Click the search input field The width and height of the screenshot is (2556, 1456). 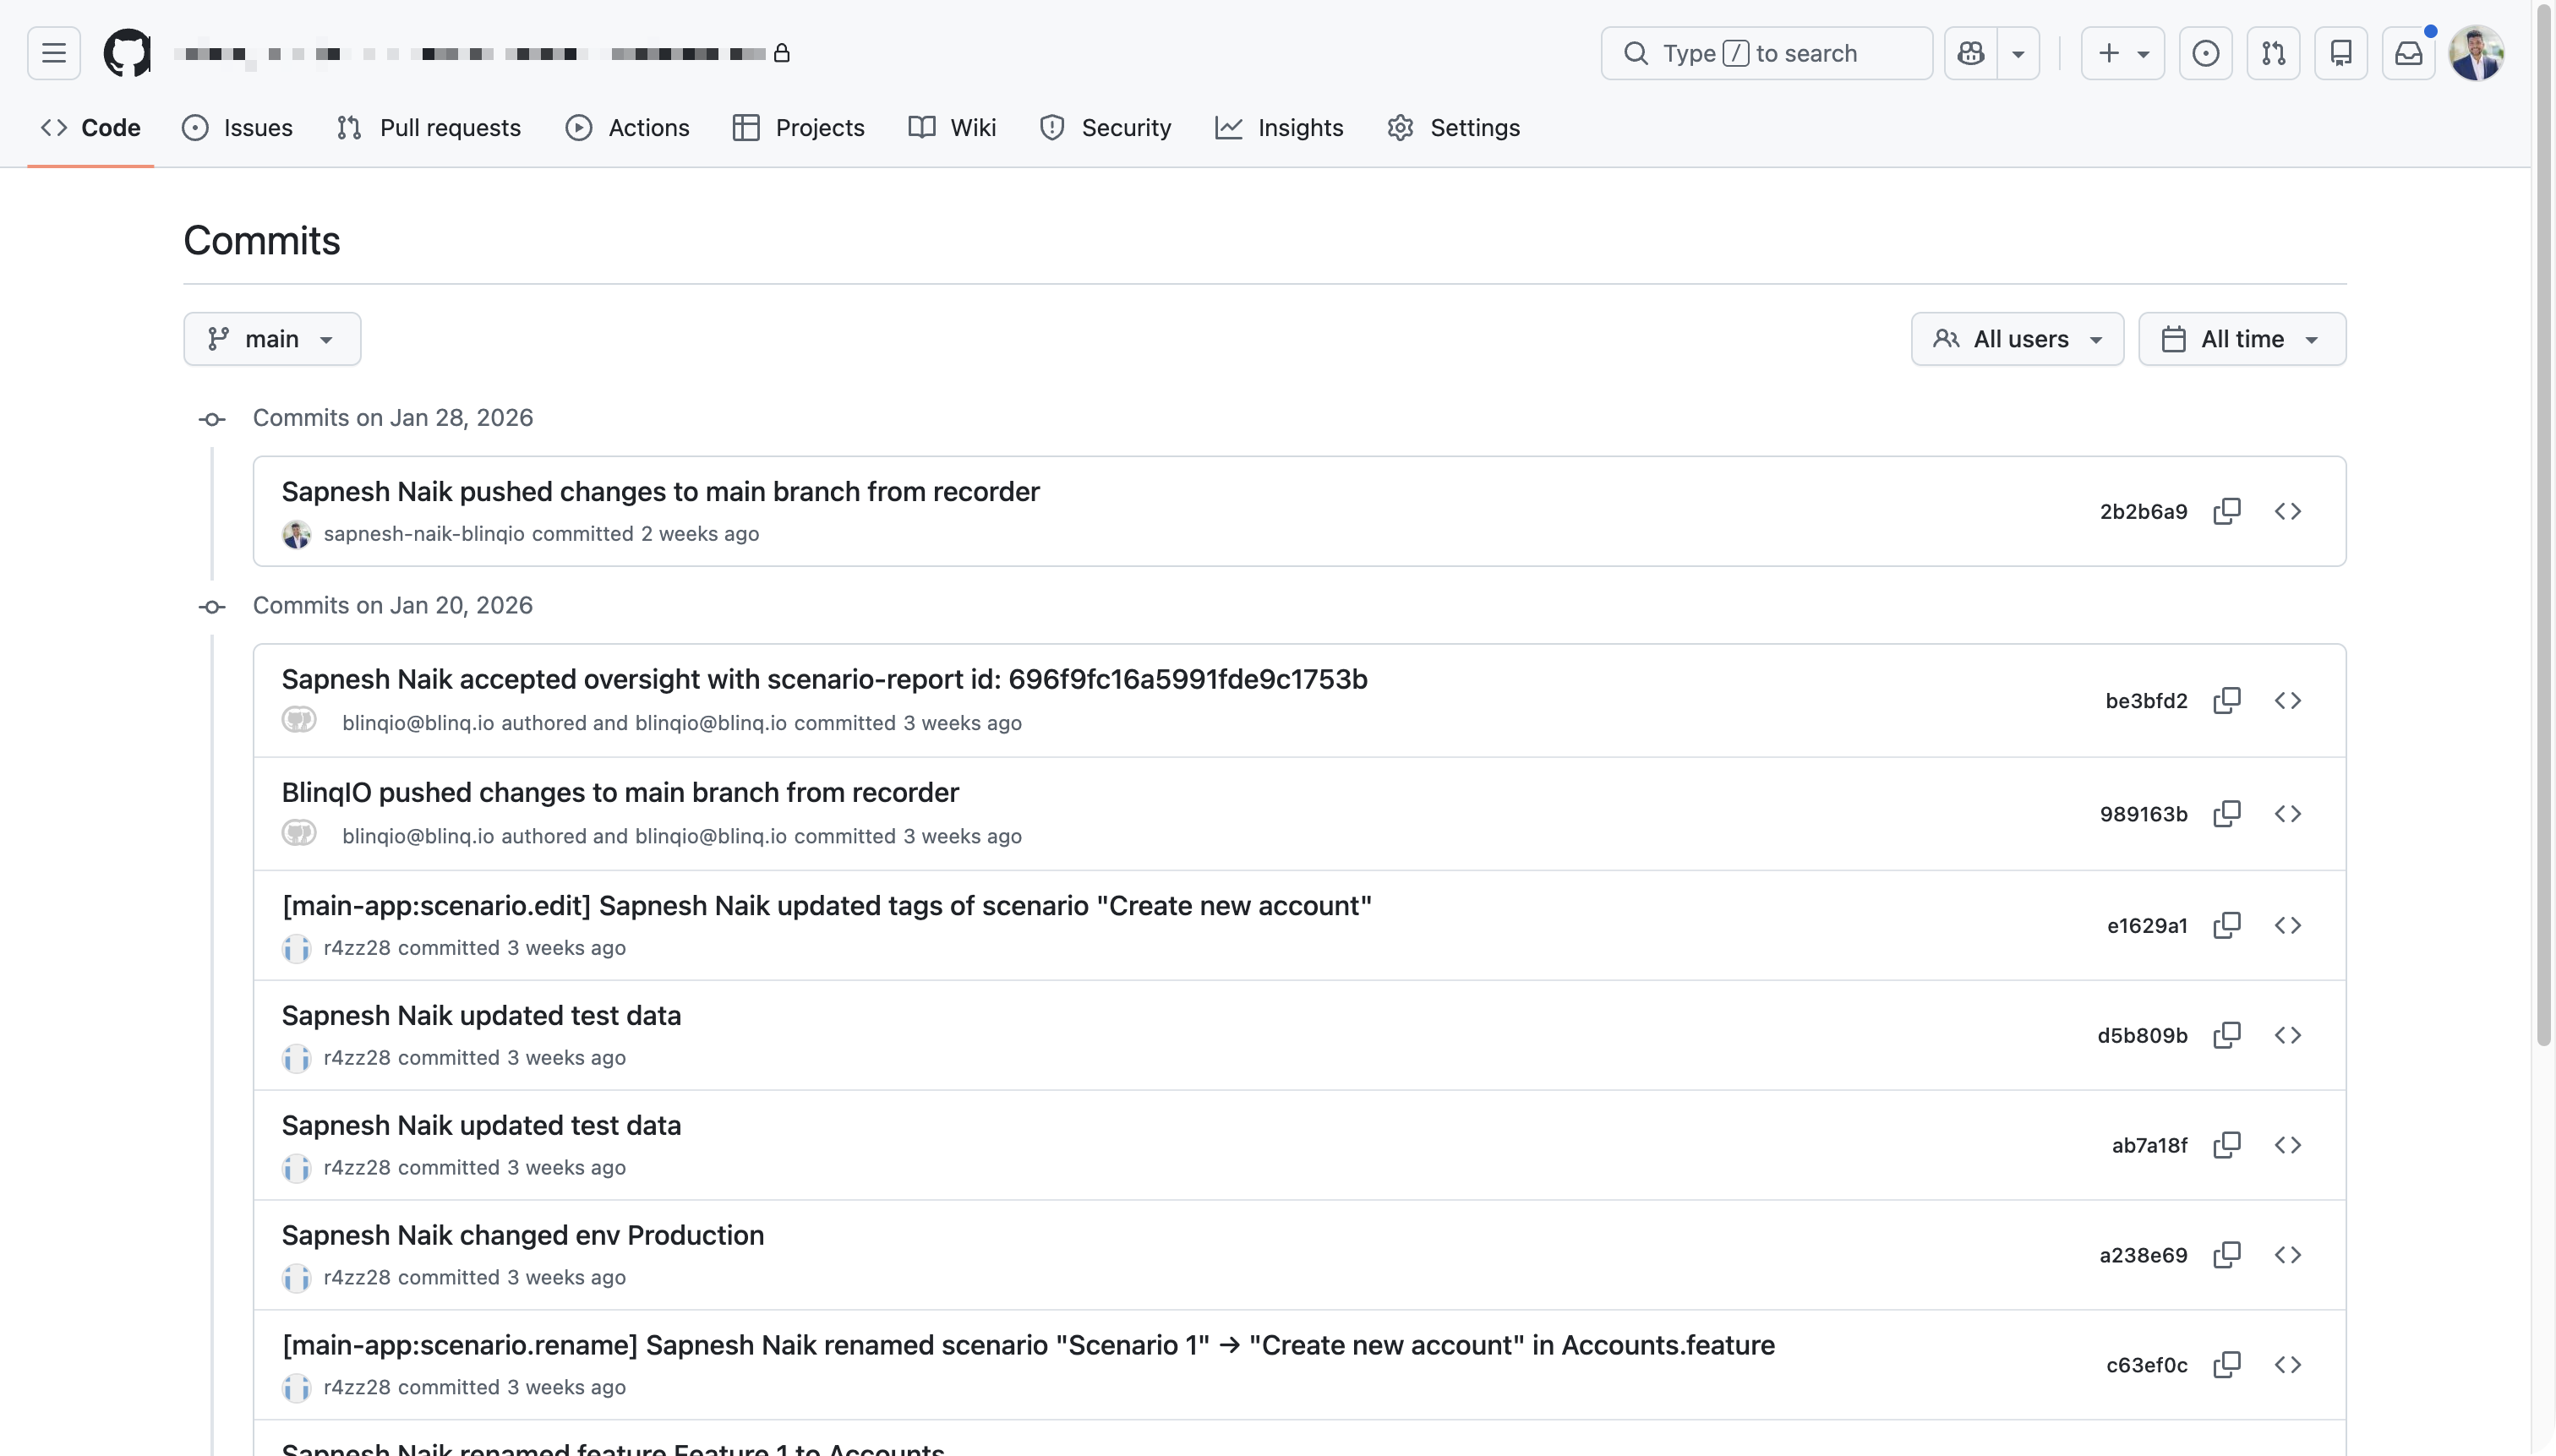point(1766,53)
